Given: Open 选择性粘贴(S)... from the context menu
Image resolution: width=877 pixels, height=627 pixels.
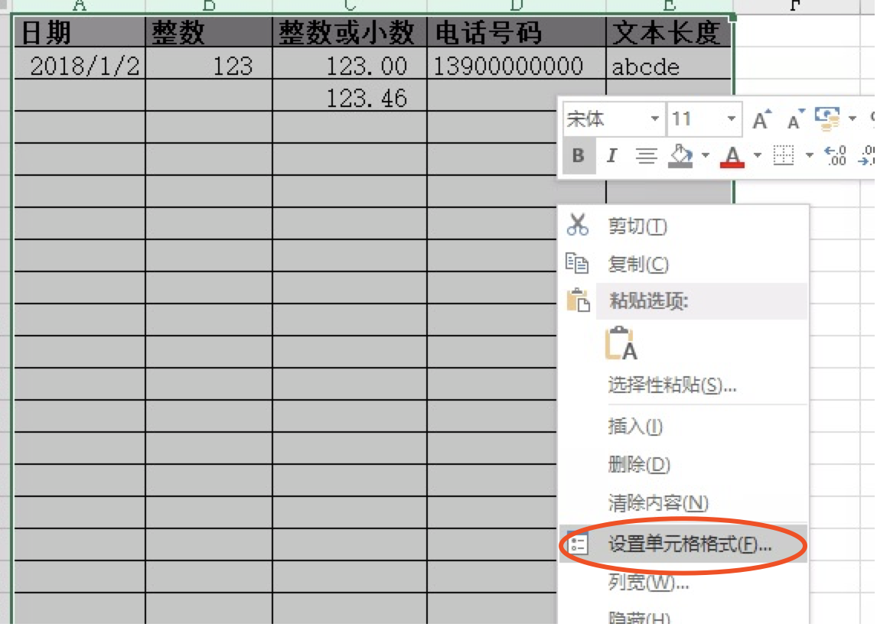Looking at the screenshot, I should [683, 385].
